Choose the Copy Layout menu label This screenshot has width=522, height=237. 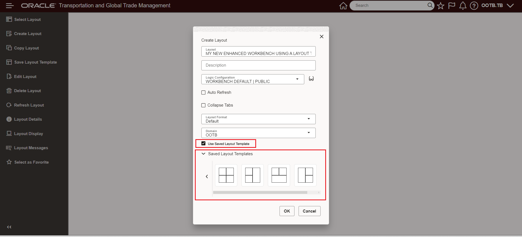coord(26,48)
